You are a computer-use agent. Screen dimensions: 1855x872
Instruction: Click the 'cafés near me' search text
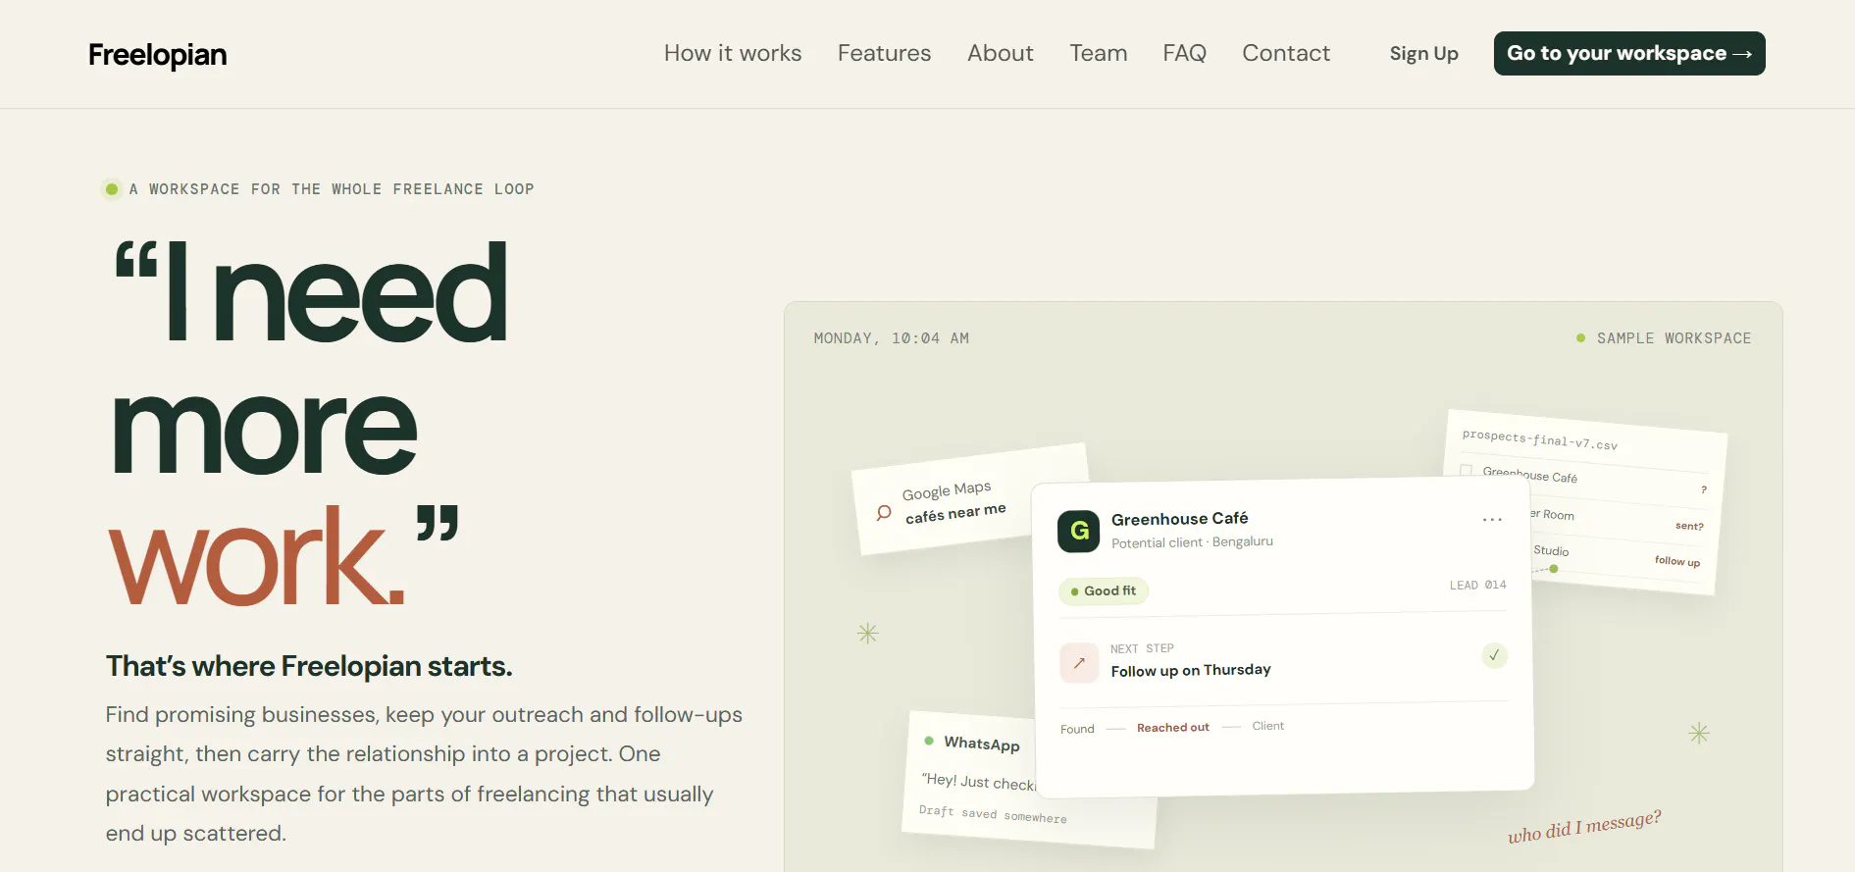pyautogui.click(x=955, y=513)
